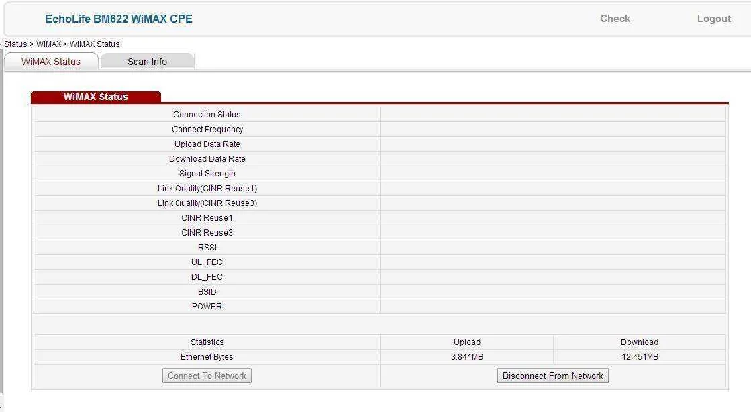Select the Upload Data Rate label
The image size is (751, 412).
click(x=207, y=144)
